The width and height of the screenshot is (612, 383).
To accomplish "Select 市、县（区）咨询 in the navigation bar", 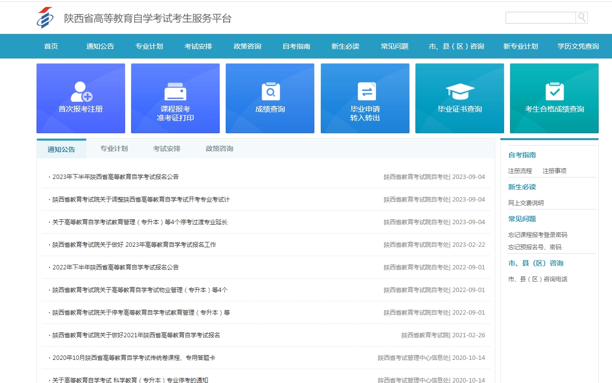I will [455, 46].
